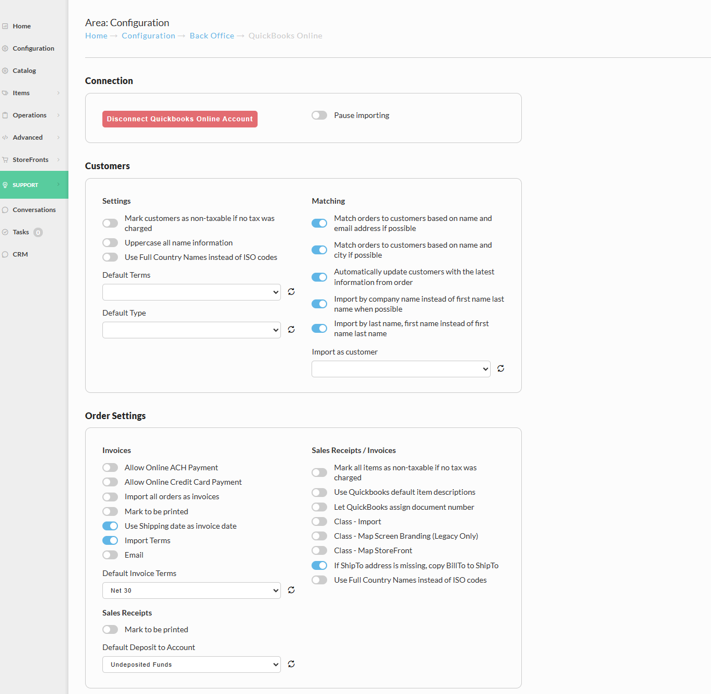Viewport: 711px width, 694px height.
Task: Click the Tasks badge showing zero count
Action: pyautogui.click(x=37, y=232)
